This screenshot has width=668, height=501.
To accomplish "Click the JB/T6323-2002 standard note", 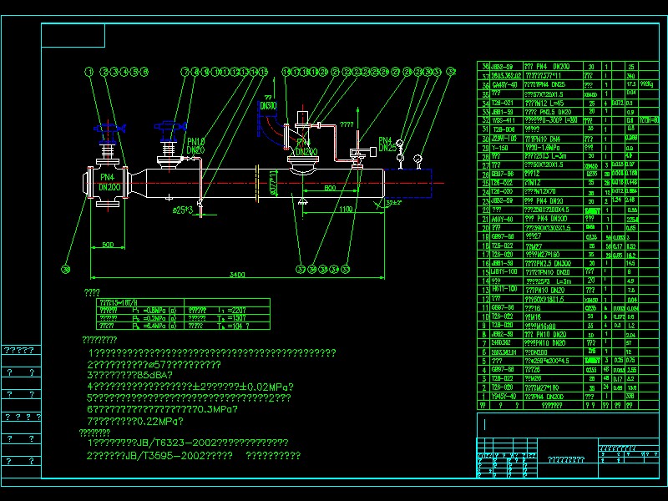I will (188, 443).
